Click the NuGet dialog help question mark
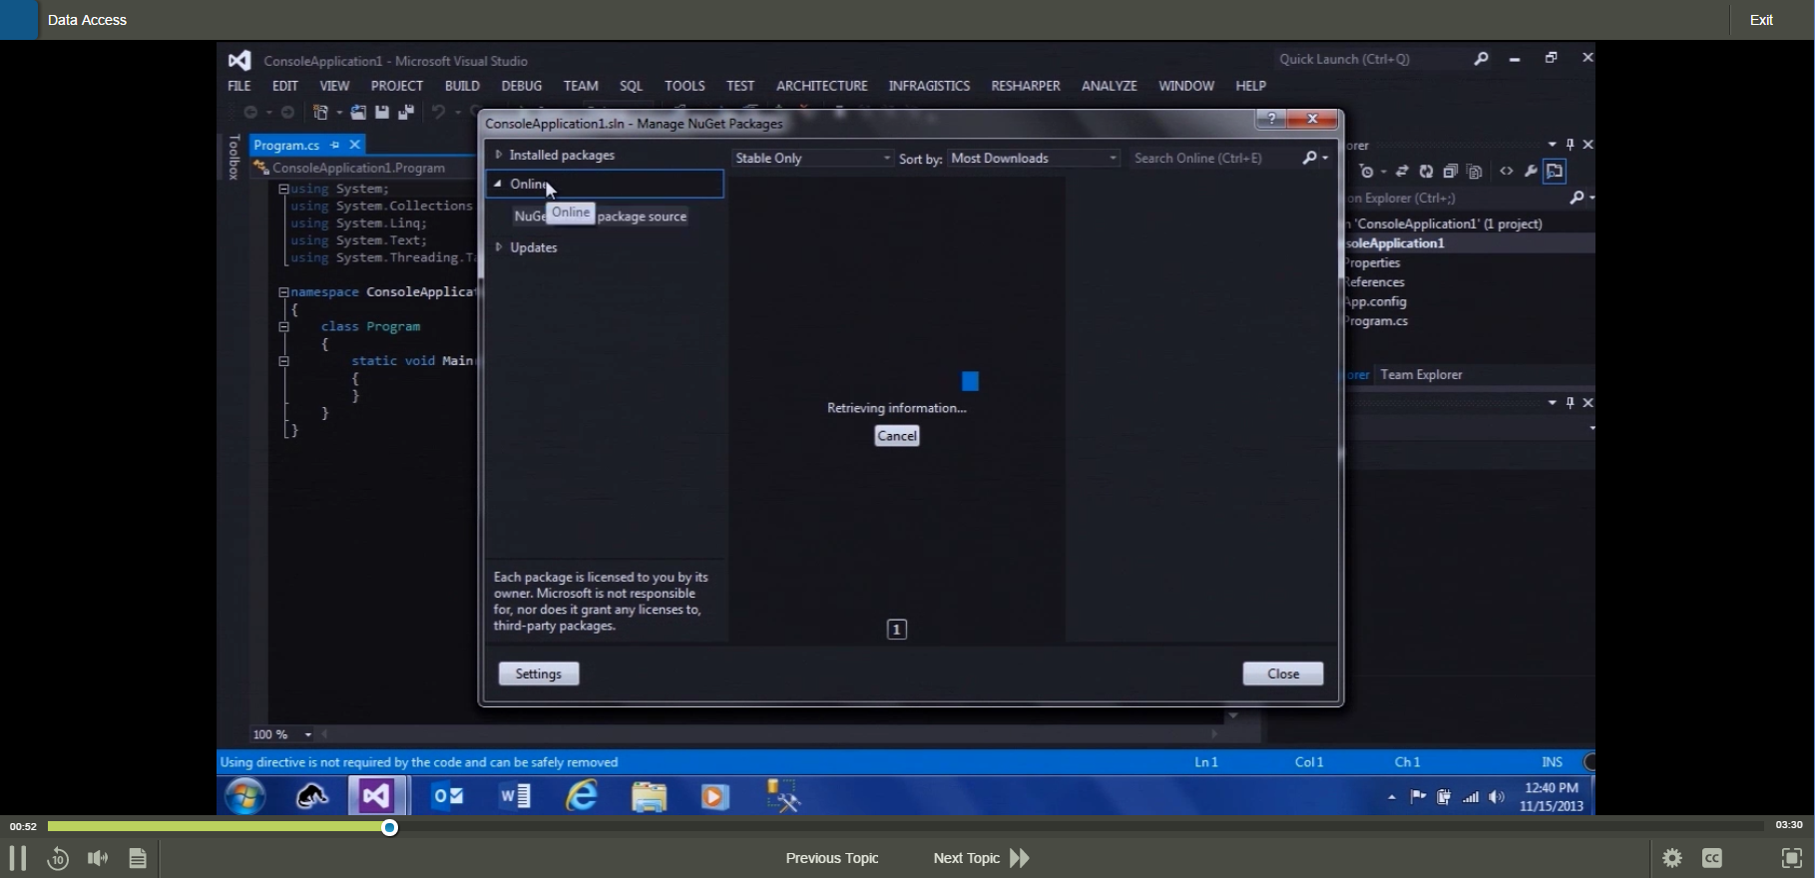 coord(1270,119)
